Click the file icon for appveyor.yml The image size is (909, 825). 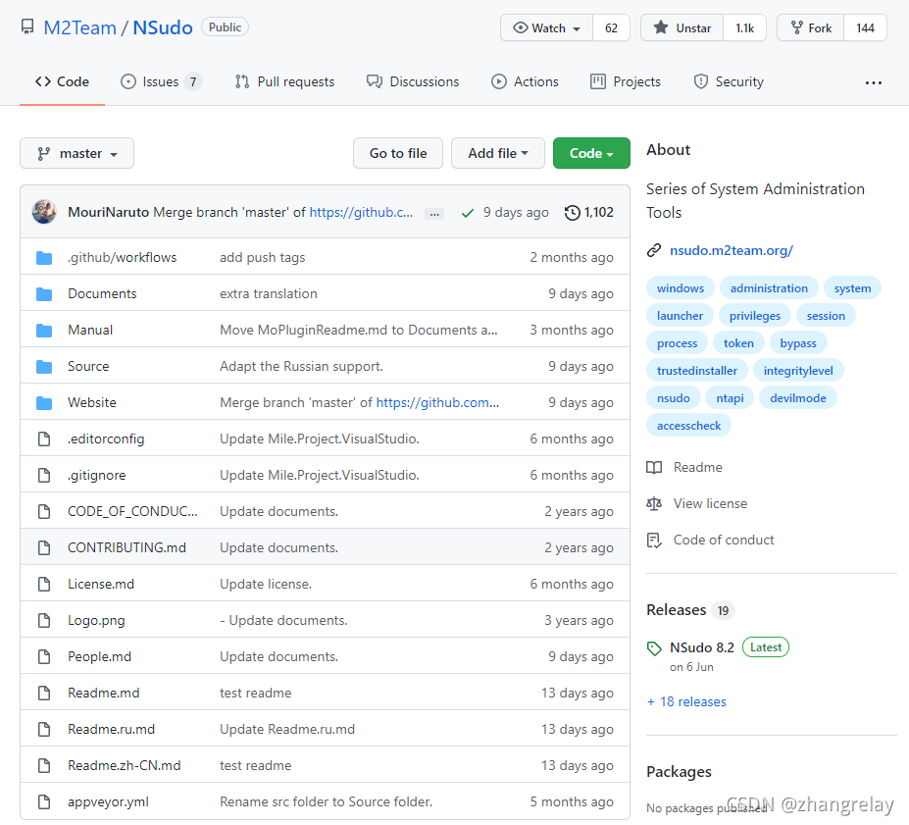[x=44, y=801]
